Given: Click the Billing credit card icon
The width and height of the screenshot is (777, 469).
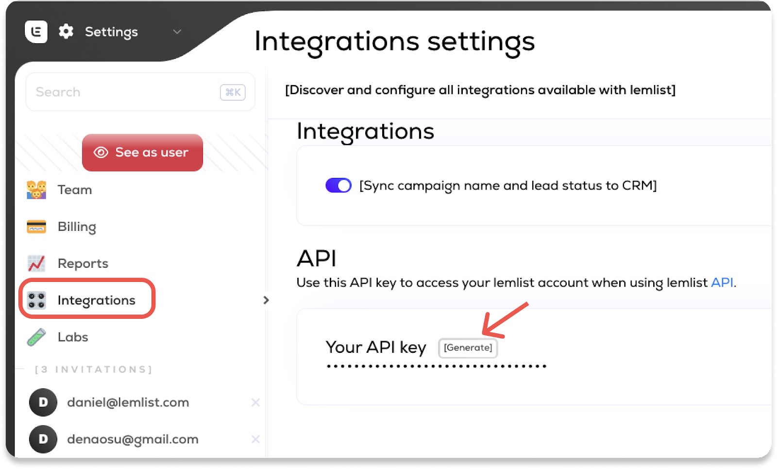Looking at the screenshot, I should tap(36, 226).
